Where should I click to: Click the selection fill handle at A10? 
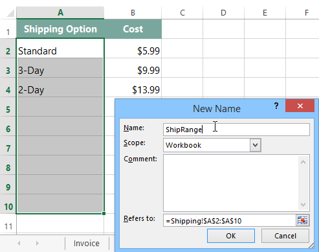pos(104,213)
